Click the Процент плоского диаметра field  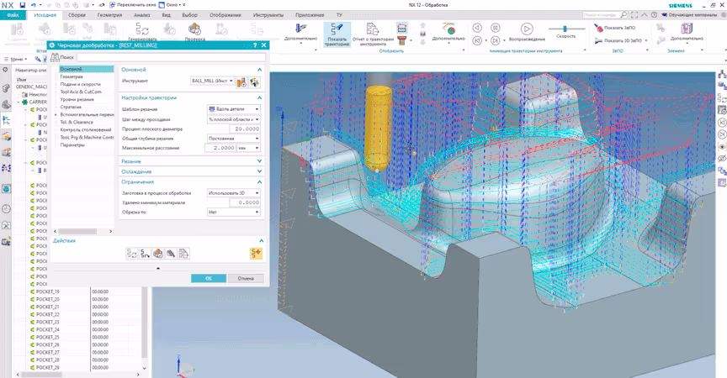[245, 129]
